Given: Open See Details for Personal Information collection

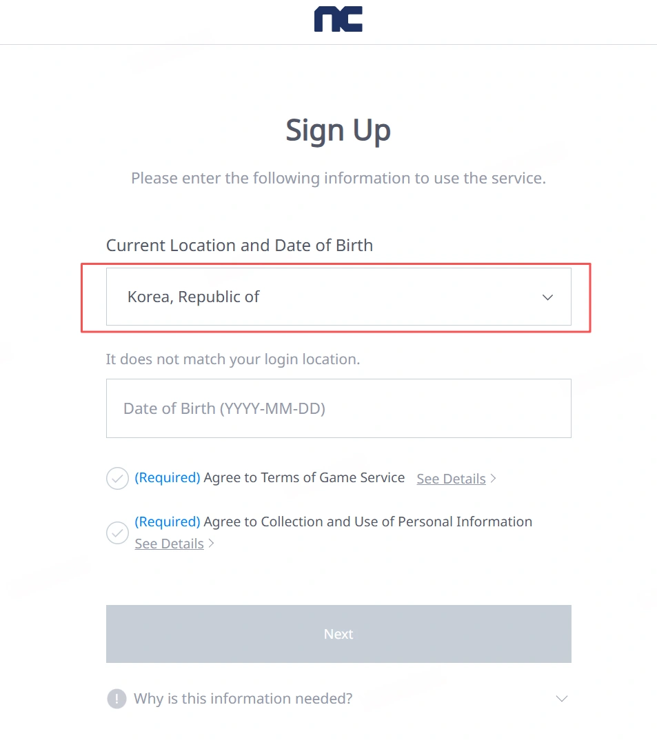Looking at the screenshot, I should [169, 544].
